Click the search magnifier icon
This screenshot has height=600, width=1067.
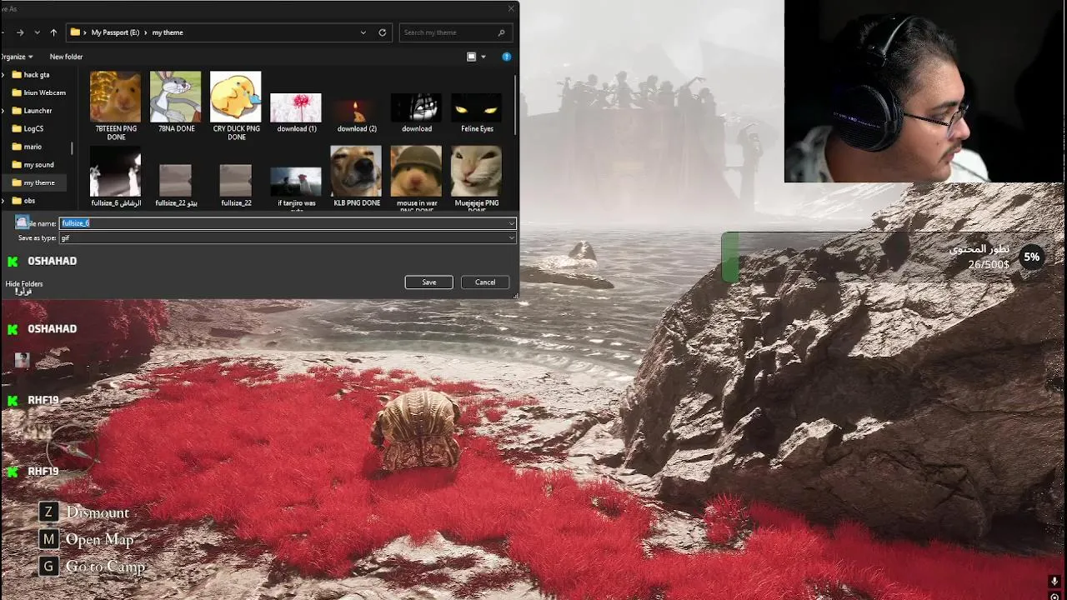502,32
